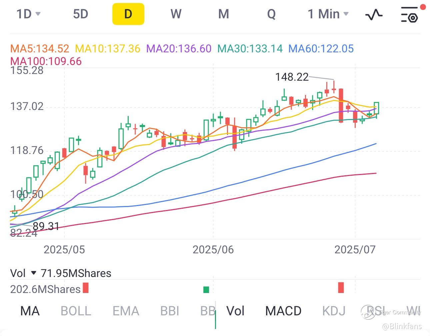This screenshot has width=430, height=336.
Task: Click the MA100:109.66 legend value
Action: pos(46,61)
